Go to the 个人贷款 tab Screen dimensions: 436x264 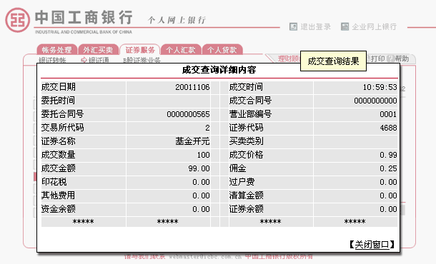(x=222, y=50)
